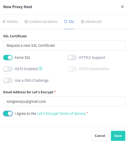
Task: Open Let's Encrypt Terms of Service link
Action: coord(61,114)
